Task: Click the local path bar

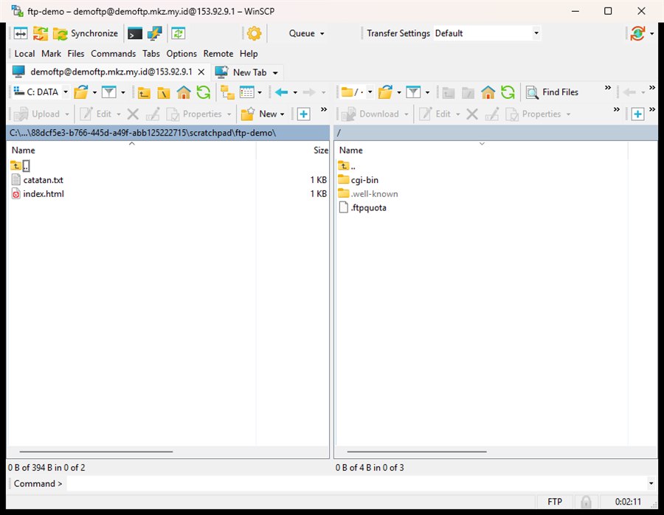Action: click(168, 133)
